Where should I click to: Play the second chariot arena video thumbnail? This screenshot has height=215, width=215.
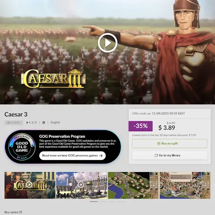click(x=81, y=185)
